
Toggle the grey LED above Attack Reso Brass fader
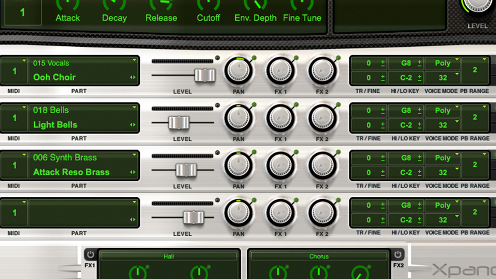click(x=218, y=153)
